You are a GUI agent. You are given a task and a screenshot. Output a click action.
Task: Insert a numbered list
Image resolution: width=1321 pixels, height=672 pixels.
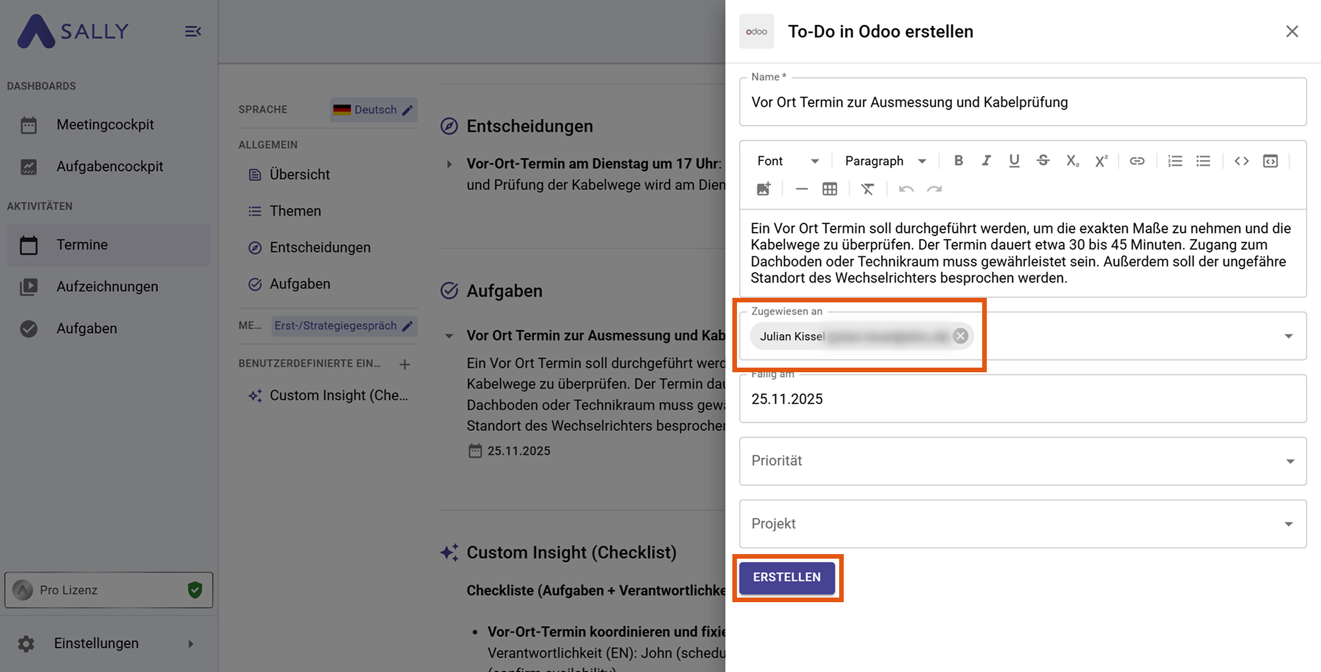[x=1175, y=161]
